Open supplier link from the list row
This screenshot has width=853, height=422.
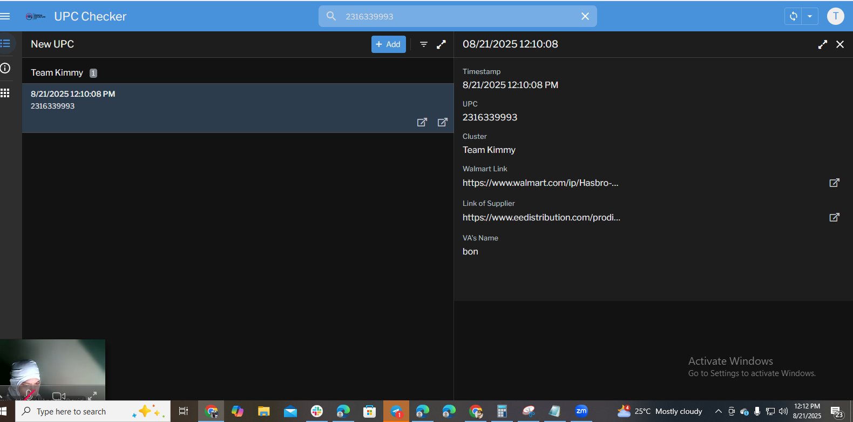pyautogui.click(x=442, y=122)
